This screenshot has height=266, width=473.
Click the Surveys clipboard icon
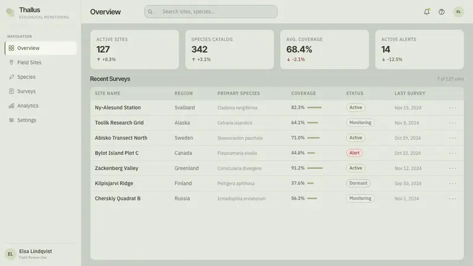(11, 91)
